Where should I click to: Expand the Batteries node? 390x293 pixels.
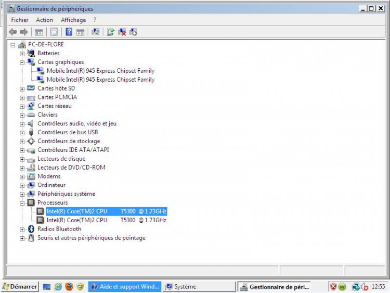[x=22, y=54]
